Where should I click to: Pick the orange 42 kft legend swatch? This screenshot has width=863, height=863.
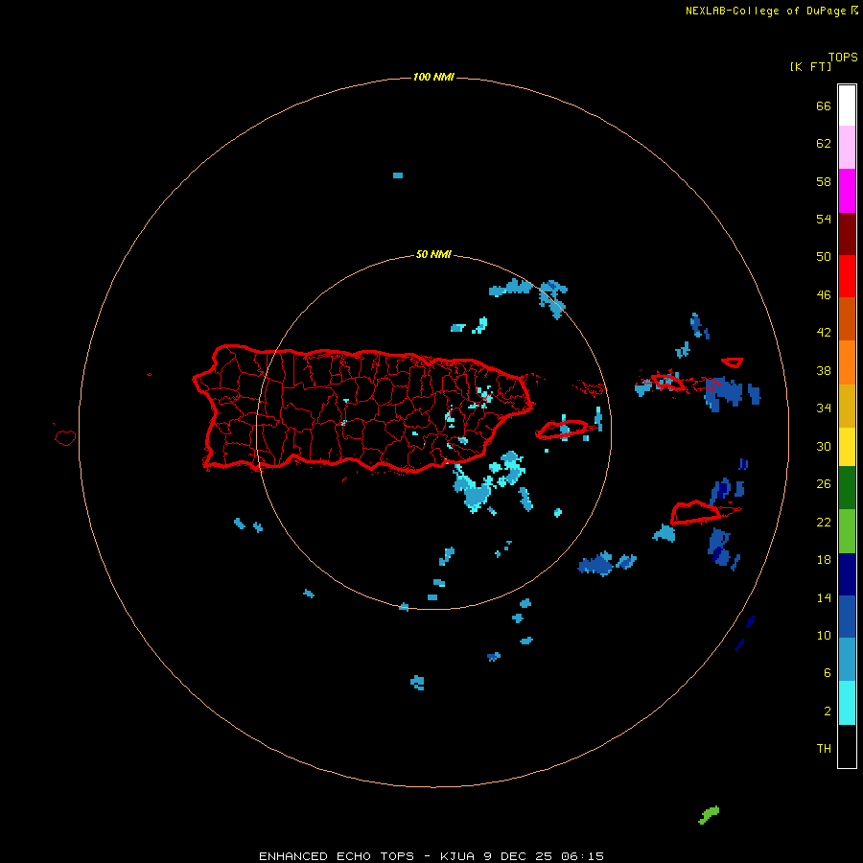pos(847,362)
